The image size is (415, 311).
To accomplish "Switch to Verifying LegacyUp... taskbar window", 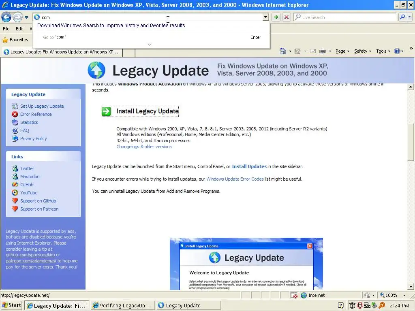I will point(122,305).
